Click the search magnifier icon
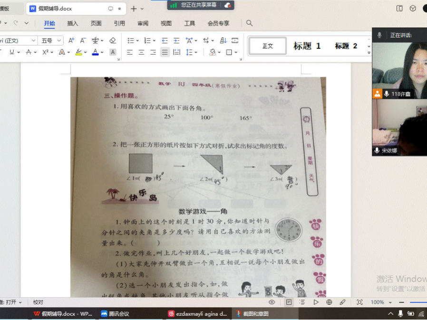This screenshot has height=320, width=427. pos(249,23)
